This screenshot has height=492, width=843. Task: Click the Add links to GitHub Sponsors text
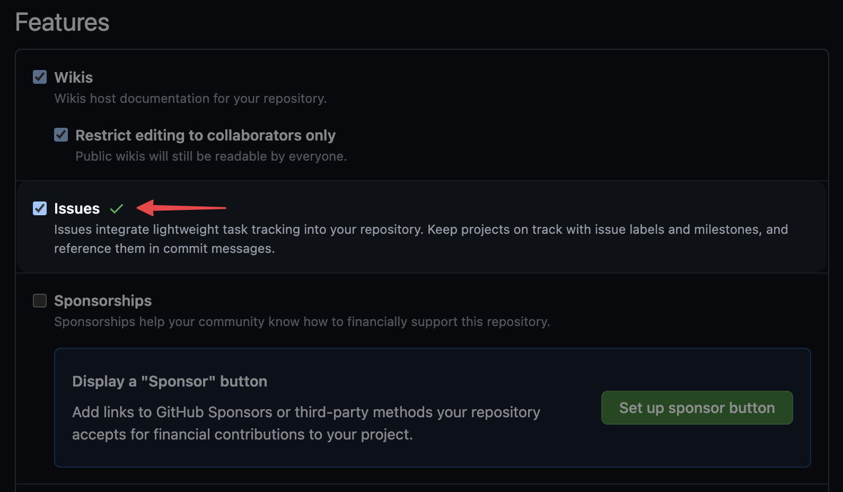pyautogui.click(x=306, y=412)
